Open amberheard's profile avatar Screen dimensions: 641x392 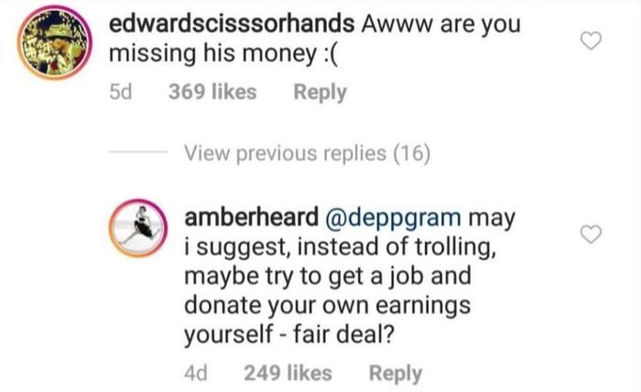(x=138, y=228)
